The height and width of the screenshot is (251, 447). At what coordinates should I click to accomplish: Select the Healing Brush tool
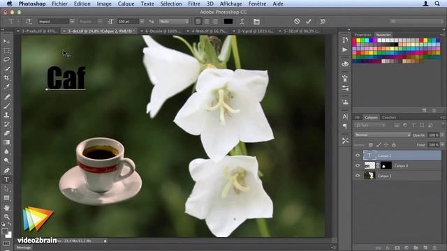pyautogui.click(x=6, y=97)
